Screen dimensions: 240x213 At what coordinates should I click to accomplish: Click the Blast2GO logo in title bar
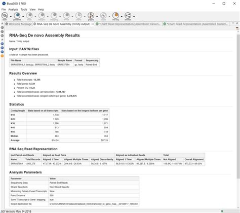pos(4,4)
